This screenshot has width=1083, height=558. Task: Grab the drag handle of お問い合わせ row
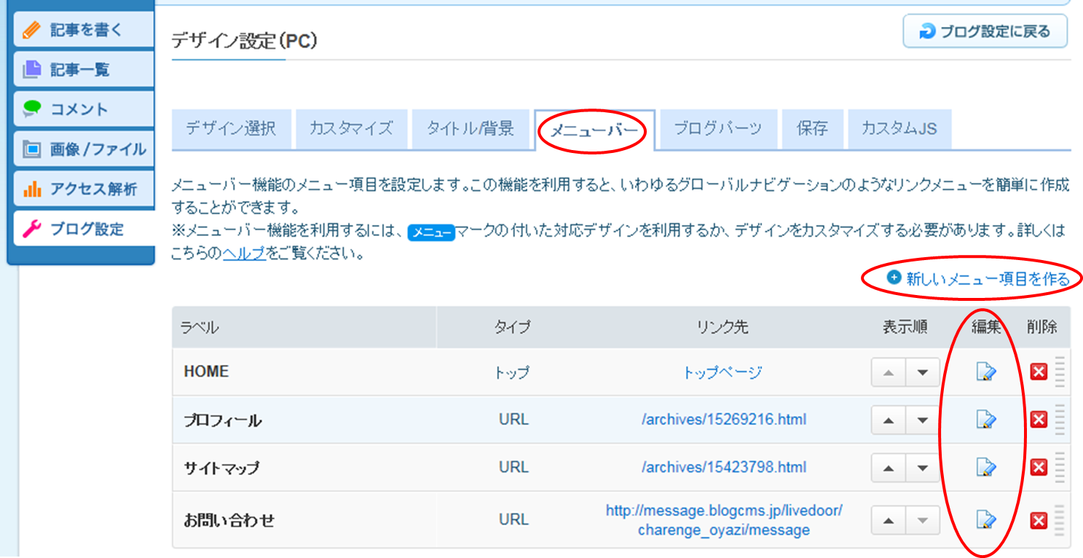click(x=1060, y=520)
